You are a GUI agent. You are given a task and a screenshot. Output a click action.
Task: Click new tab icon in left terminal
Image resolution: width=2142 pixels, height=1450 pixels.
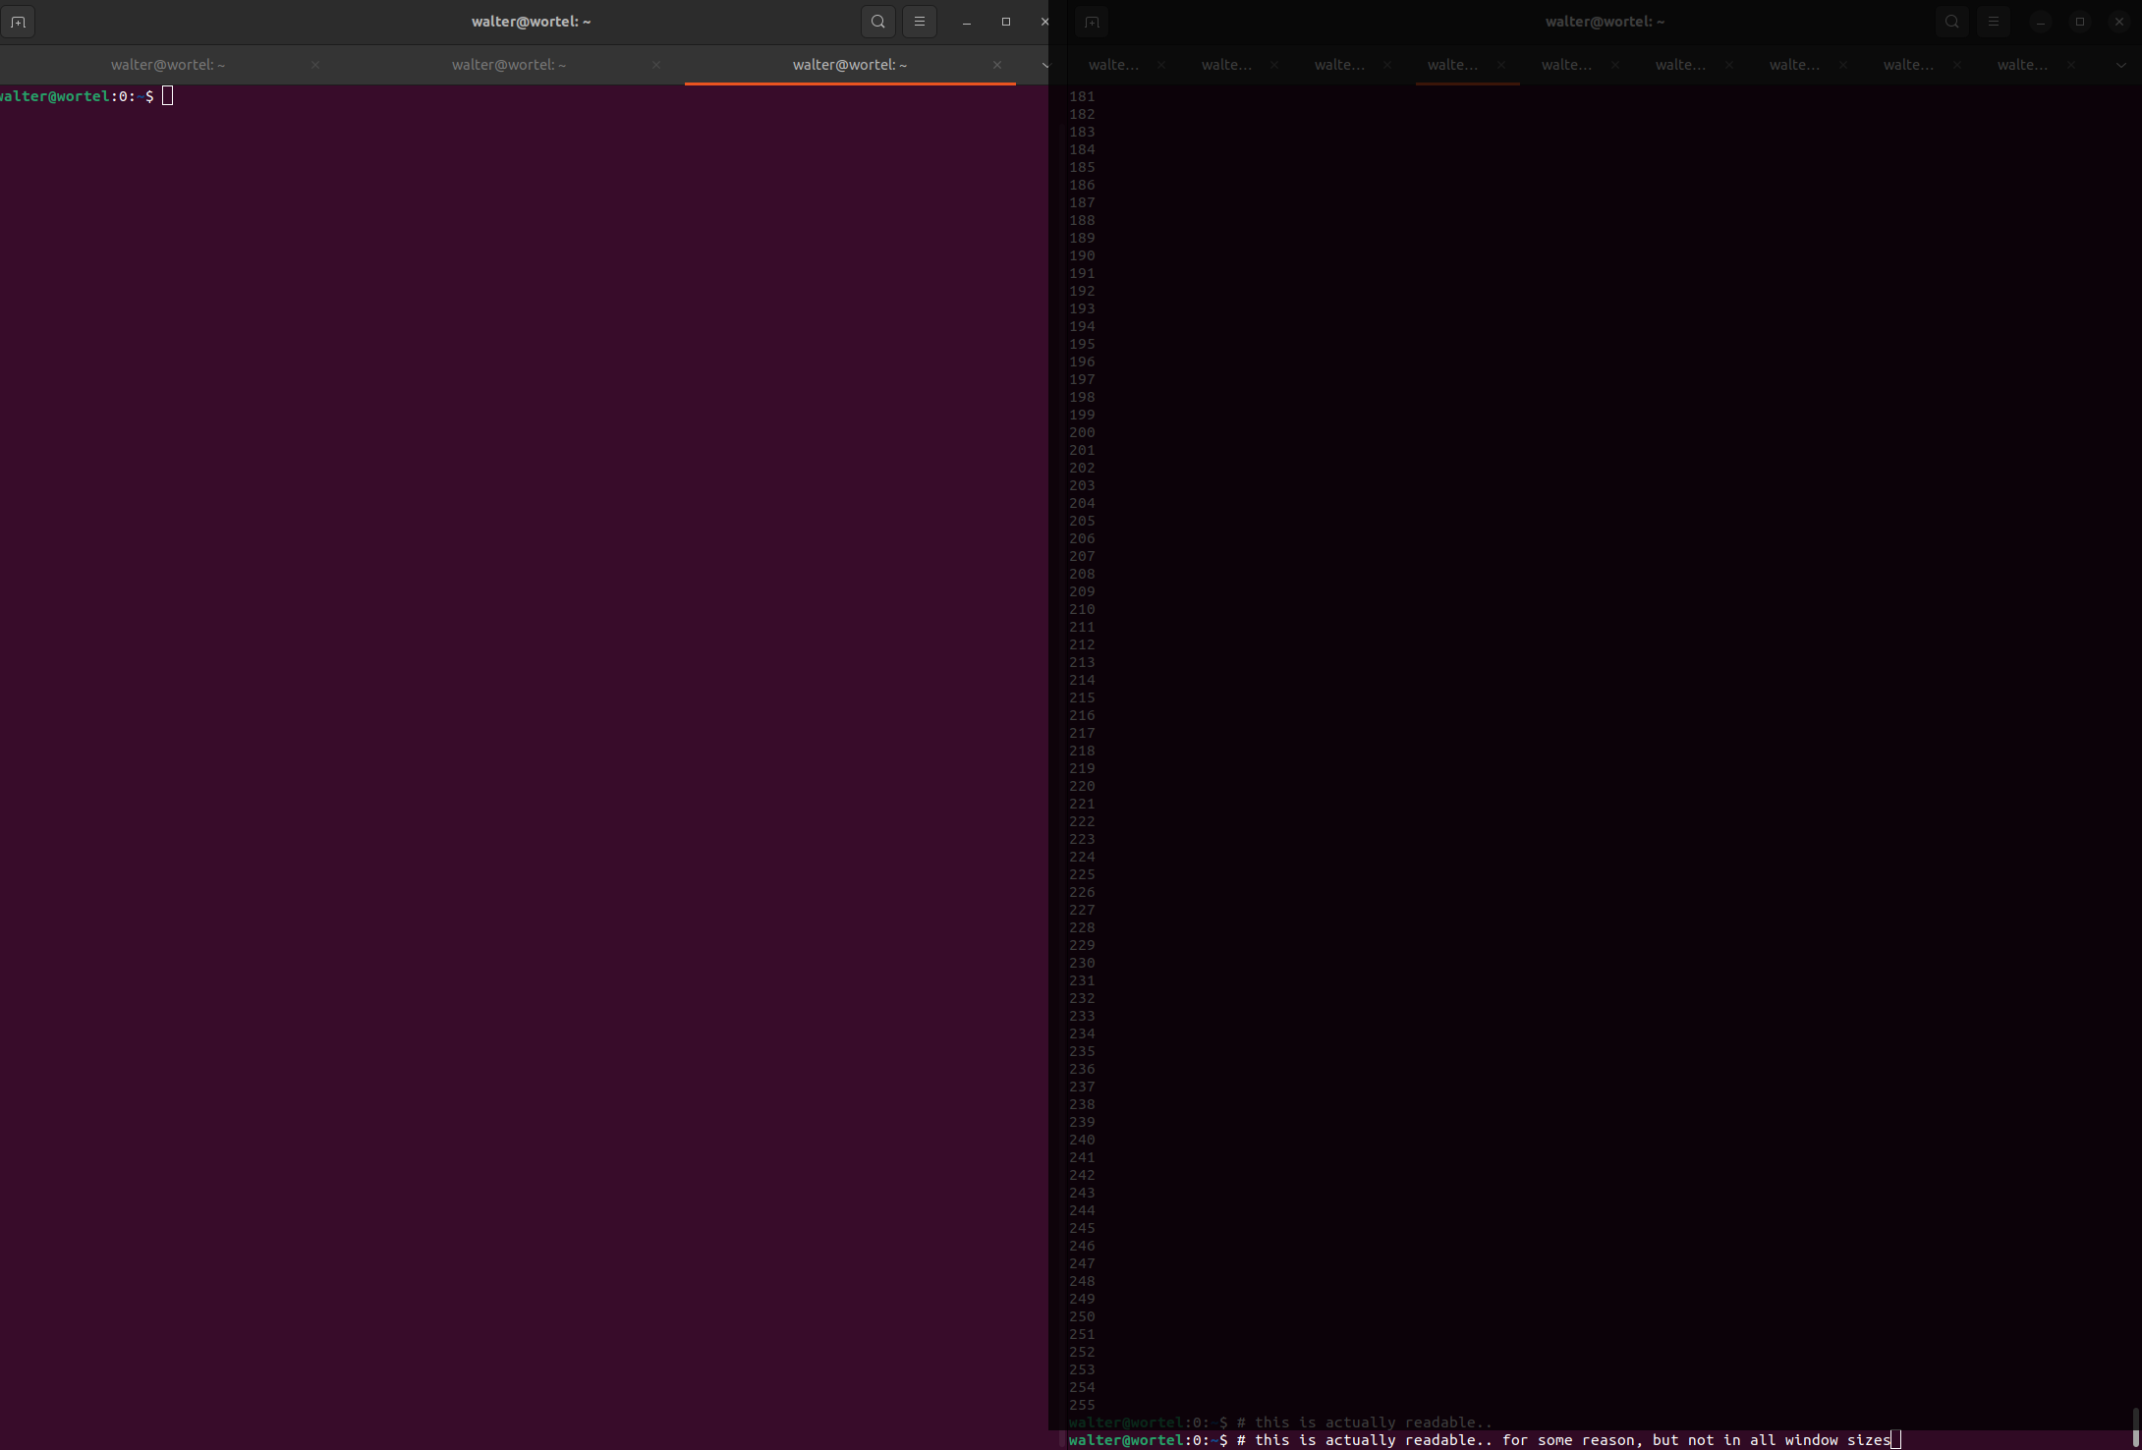18,22
